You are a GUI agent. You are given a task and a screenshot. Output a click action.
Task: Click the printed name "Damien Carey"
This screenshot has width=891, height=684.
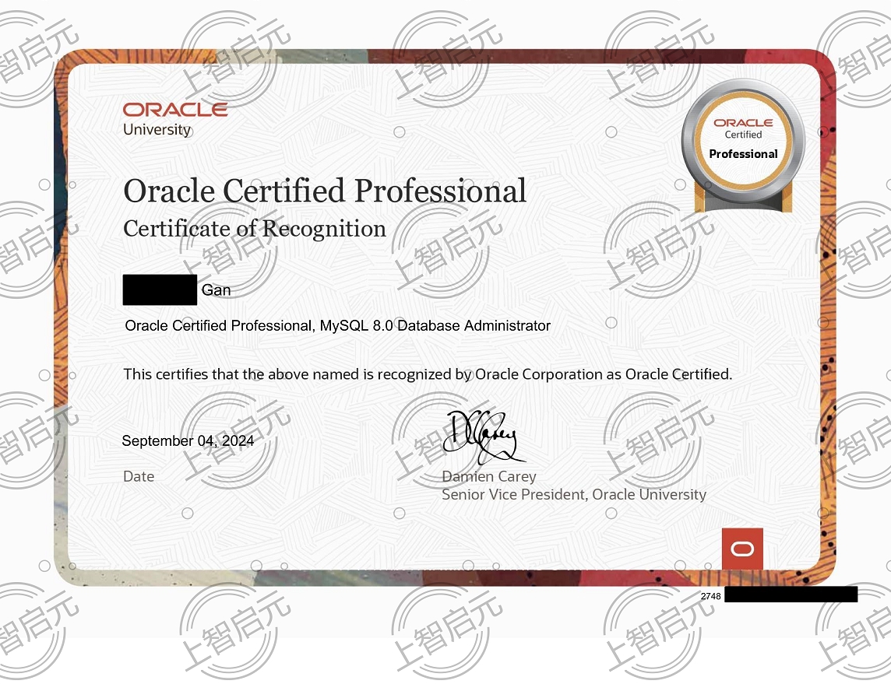(488, 476)
